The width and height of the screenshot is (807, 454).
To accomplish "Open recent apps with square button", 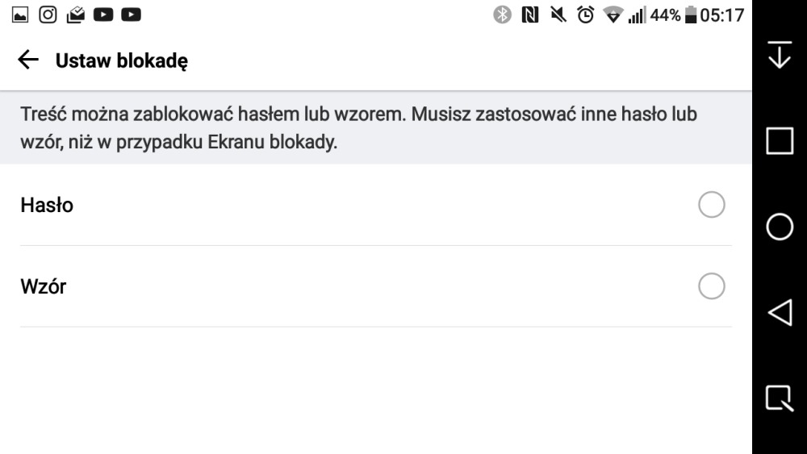I will pyautogui.click(x=779, y=140).
